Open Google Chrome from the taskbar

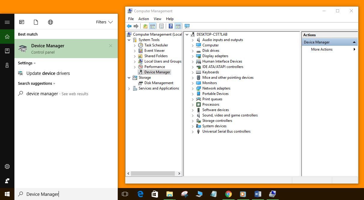point(228,194)
